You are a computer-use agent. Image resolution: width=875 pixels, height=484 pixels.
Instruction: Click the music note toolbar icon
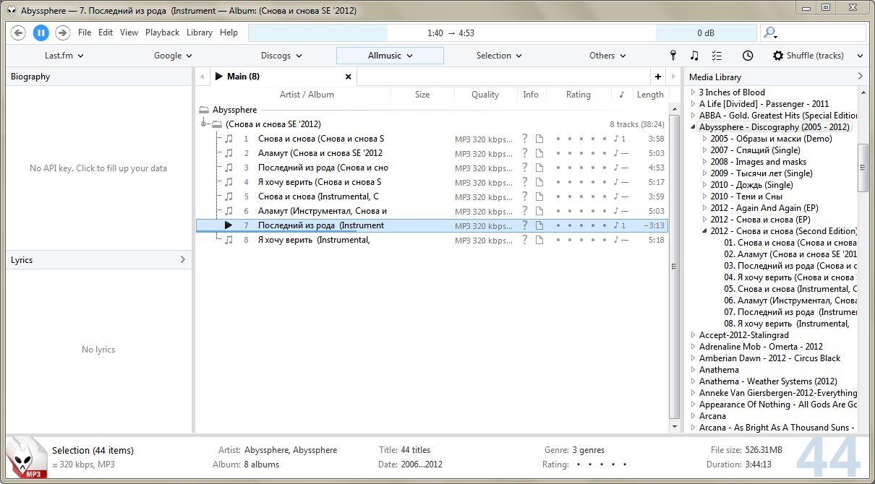coord(694,56)
